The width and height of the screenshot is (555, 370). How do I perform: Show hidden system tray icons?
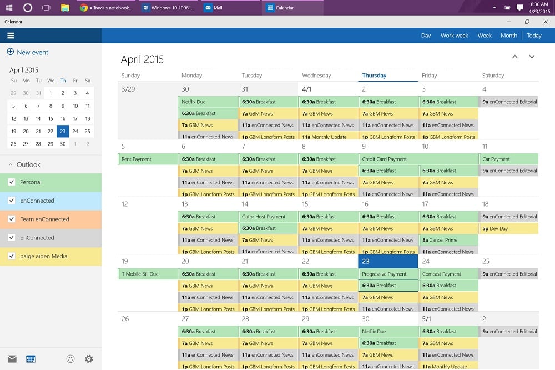click(x=495, y=8)
